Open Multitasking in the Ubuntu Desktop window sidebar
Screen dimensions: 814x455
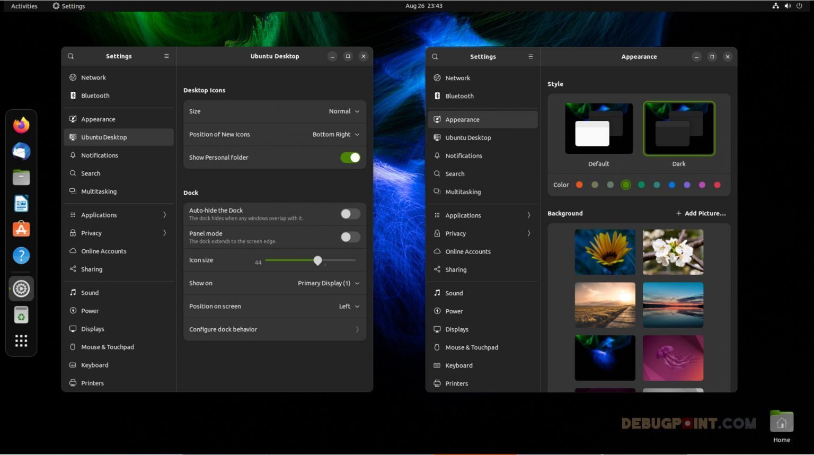pos(119,191)
